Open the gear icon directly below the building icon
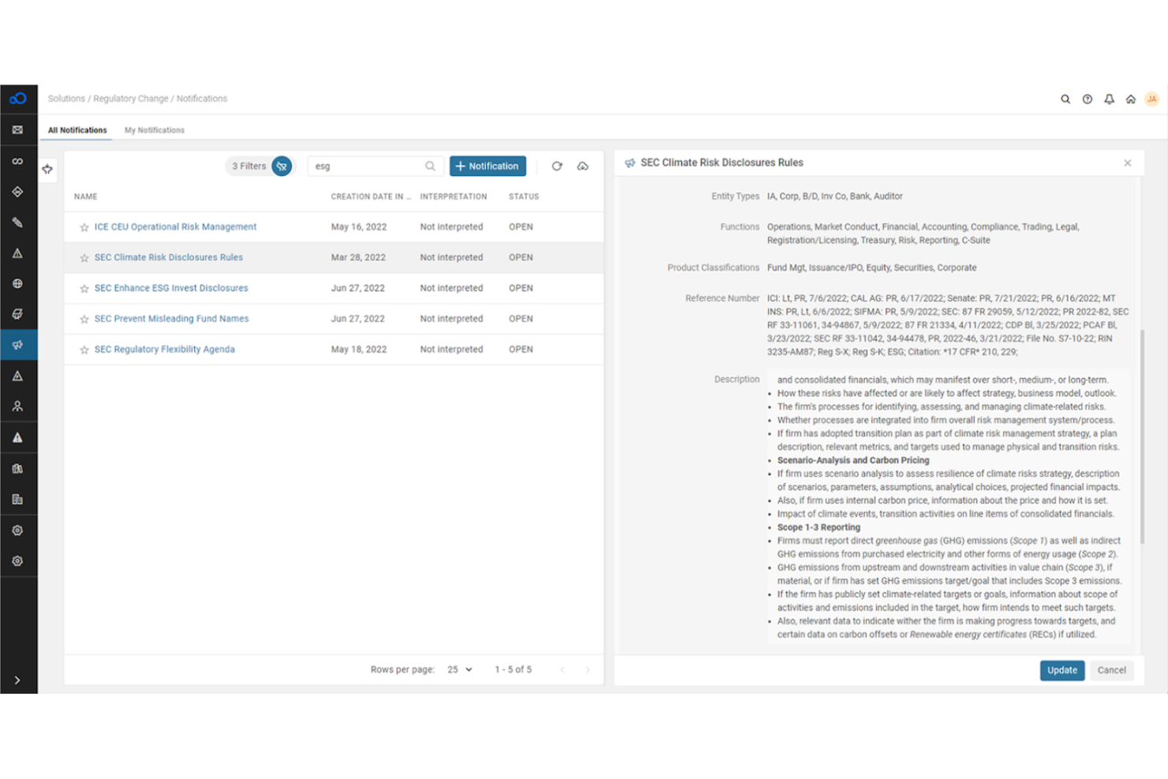Image resolution: width=1168 pixels, height=779 pixels. pos(17,530)
